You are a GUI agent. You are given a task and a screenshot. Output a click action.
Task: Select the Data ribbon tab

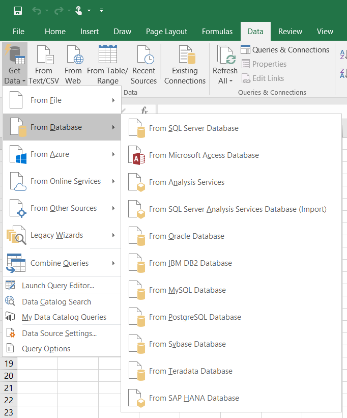[255, 32]
